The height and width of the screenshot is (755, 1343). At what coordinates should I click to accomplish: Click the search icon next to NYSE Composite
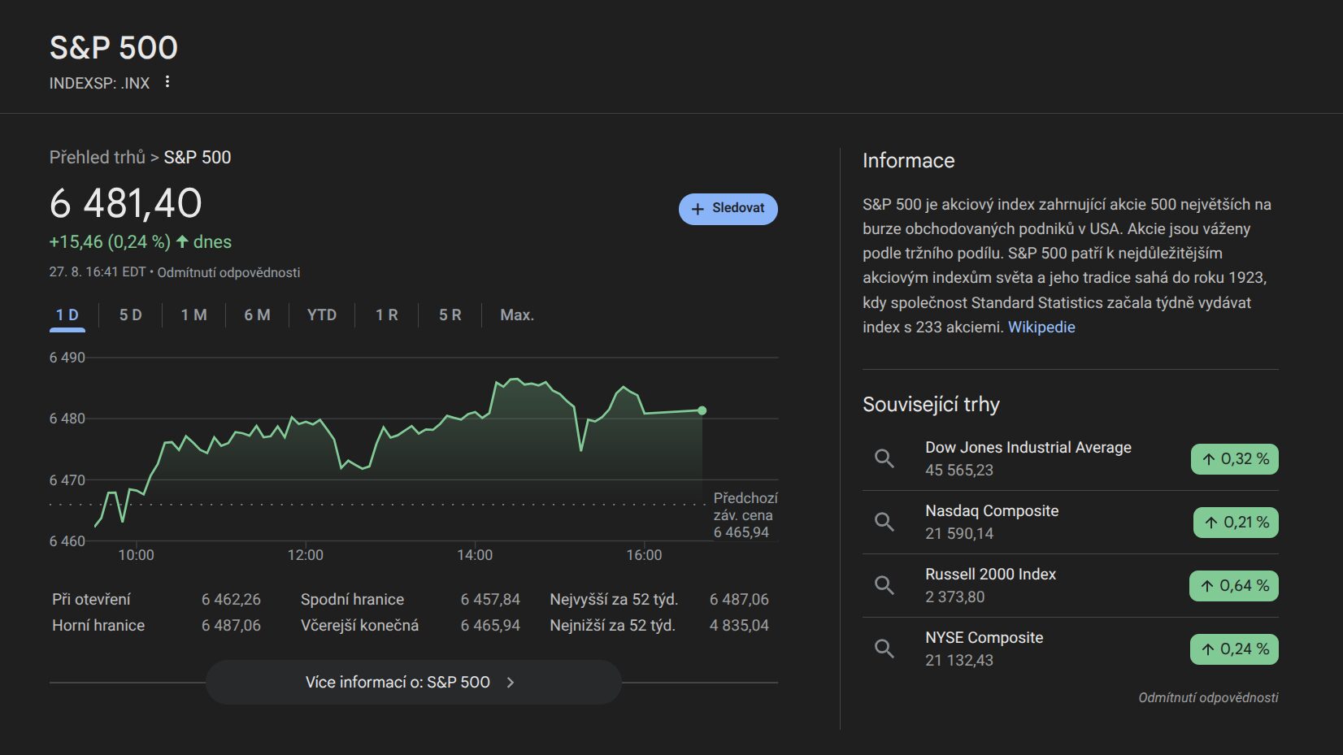pyautogui.click(x=884, y=649)
